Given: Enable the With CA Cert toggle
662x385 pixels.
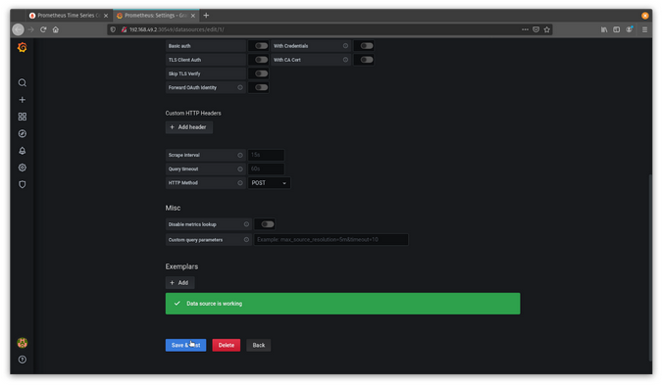Looking at the screenshot, I should coord(367,60).
